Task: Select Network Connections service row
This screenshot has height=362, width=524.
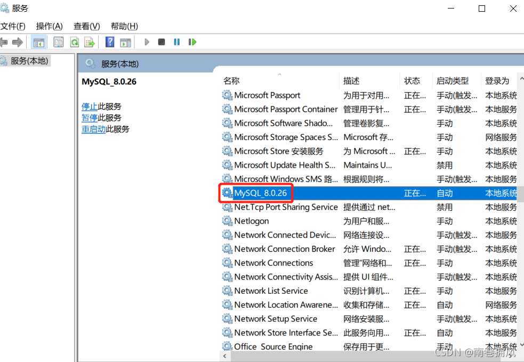Action: (368, 263)
